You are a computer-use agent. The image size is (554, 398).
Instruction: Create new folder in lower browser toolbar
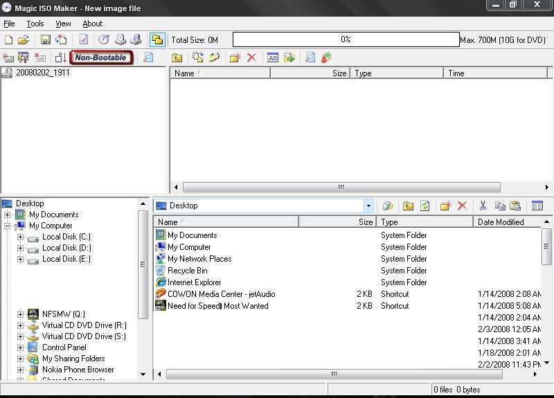point(446,206)
